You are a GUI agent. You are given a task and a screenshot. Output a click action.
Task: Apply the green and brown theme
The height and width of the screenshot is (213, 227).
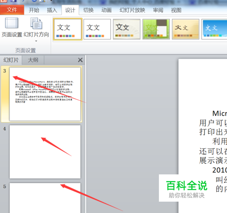click(156, 29)
